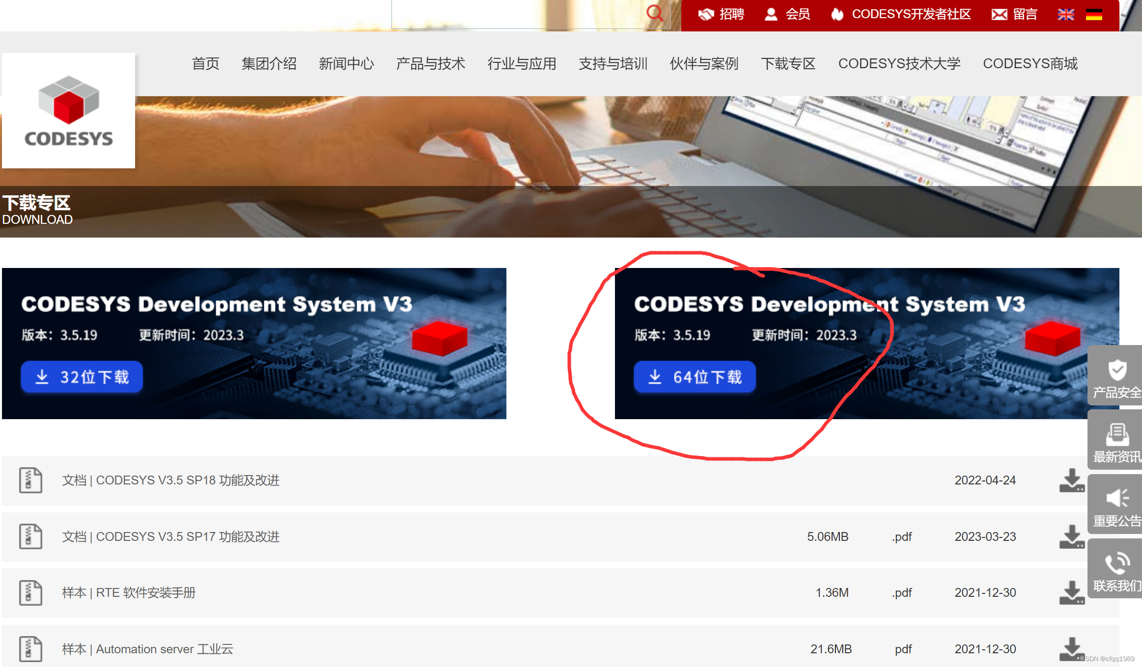Download SP18 功能及改进 document via its download icon

click(x=1071, y=480)
